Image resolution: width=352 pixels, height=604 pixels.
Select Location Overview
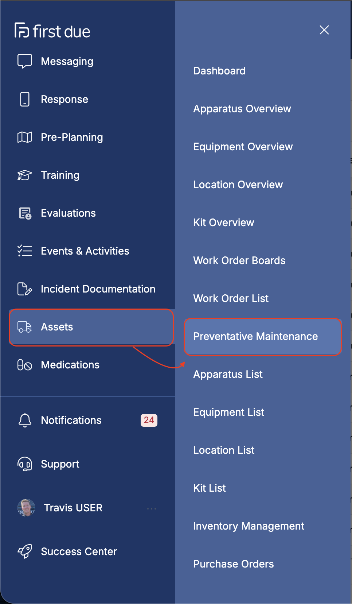[x=238, y=185]
